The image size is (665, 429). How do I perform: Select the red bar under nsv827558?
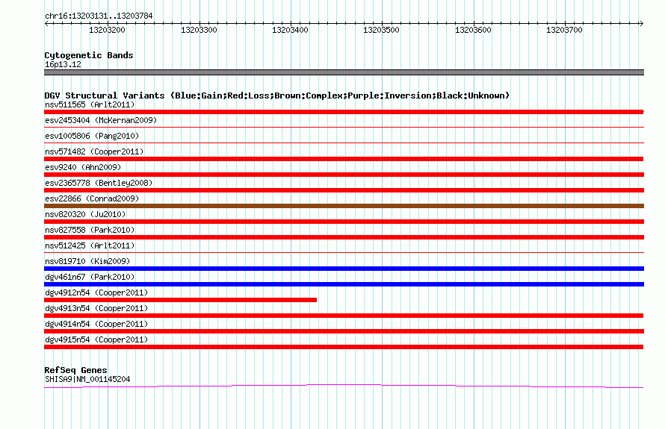pos(344,237)
